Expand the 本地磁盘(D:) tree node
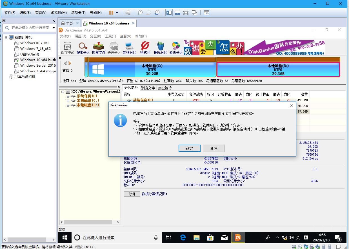349x249 pixels. point(68,105)
